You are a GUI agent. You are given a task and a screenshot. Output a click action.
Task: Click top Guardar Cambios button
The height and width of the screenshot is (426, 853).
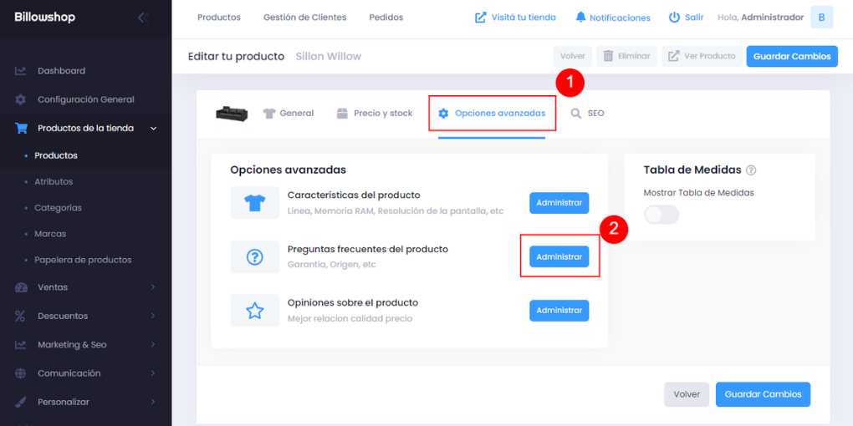tap(792, 56)
